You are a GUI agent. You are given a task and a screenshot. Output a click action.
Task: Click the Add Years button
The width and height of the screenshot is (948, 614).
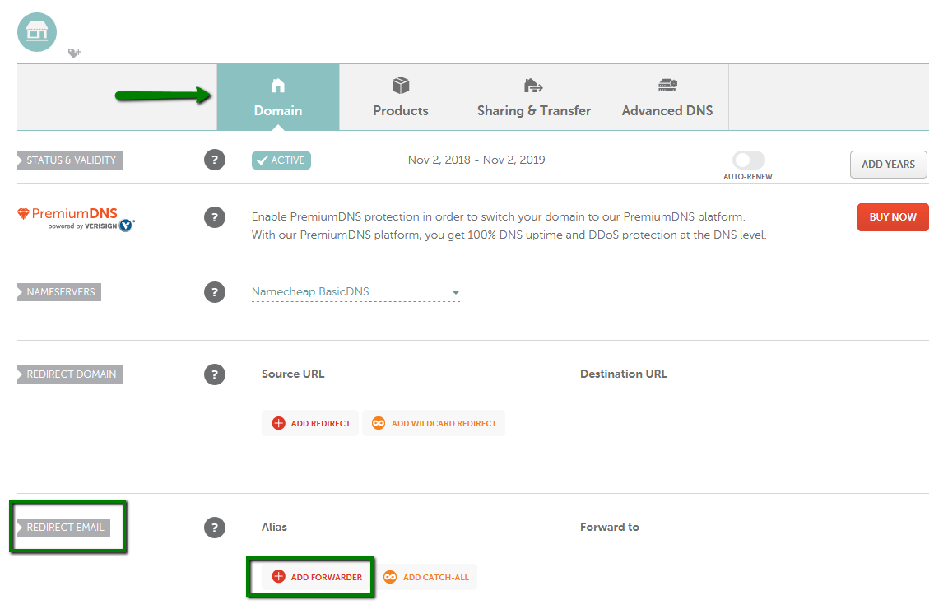888,165
